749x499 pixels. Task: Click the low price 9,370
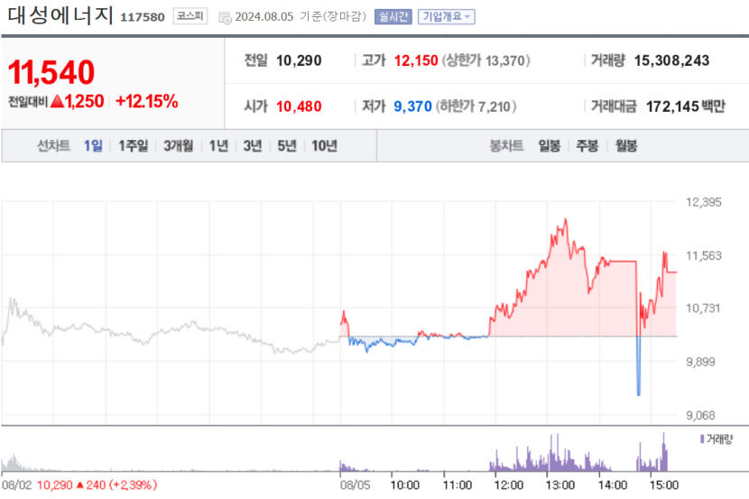point(412,106)
